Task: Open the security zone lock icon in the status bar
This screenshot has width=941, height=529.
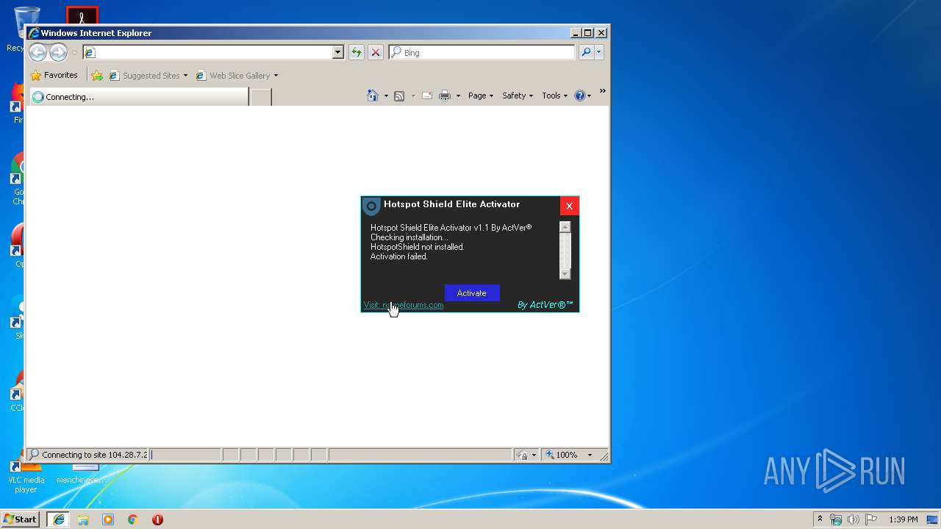Action: [x=522, y=455]
